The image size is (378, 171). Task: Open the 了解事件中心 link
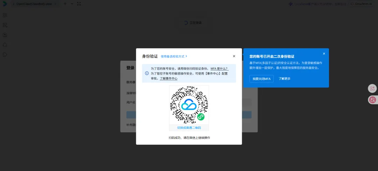click(168, 79)
